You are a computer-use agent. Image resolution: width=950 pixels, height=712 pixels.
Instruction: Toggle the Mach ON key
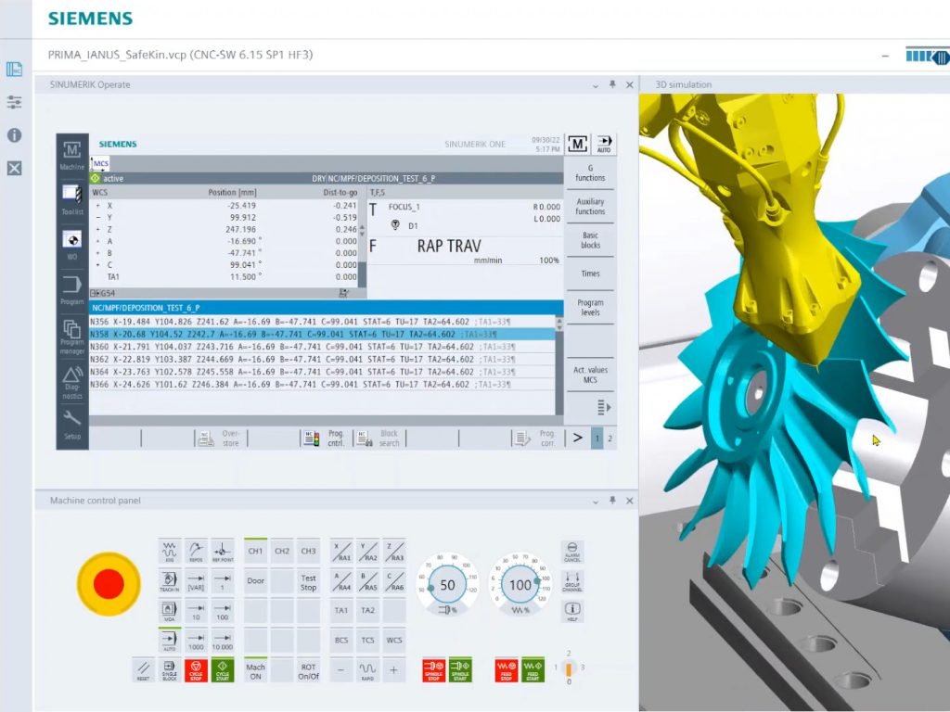[255, 670]
